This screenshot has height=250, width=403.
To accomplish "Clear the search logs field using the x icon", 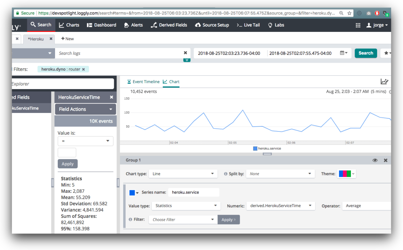I will [185, 53].
